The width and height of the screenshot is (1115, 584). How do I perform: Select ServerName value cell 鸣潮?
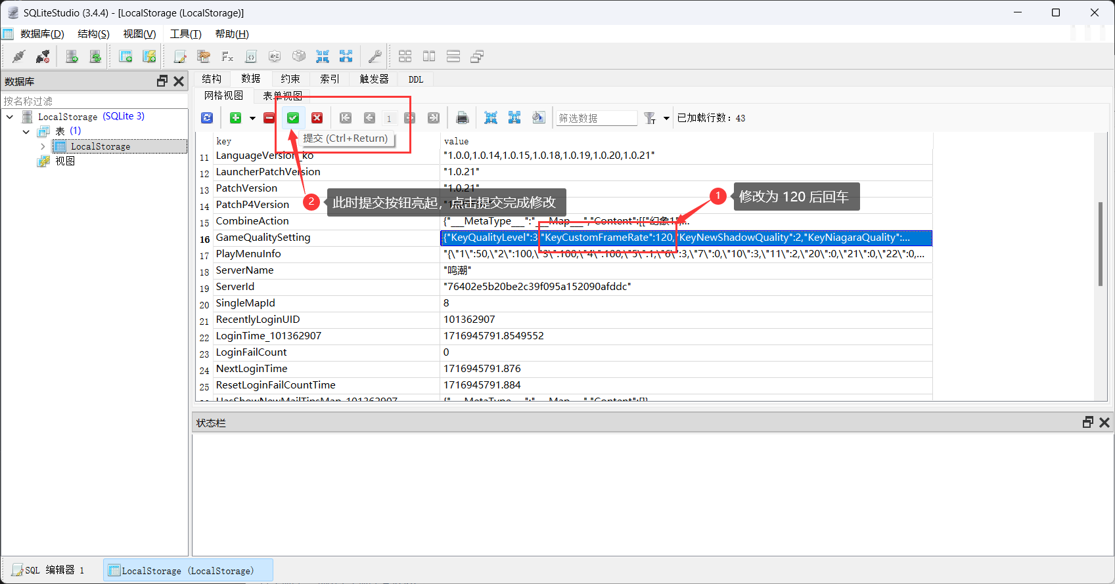click(x=686, y=270)
